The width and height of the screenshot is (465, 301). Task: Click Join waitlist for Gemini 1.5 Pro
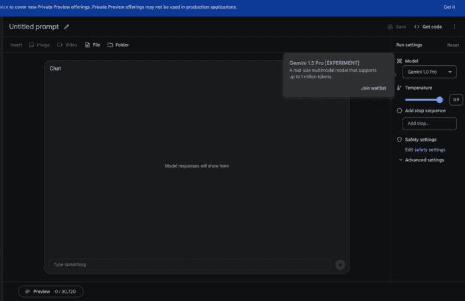coord(373,88)
